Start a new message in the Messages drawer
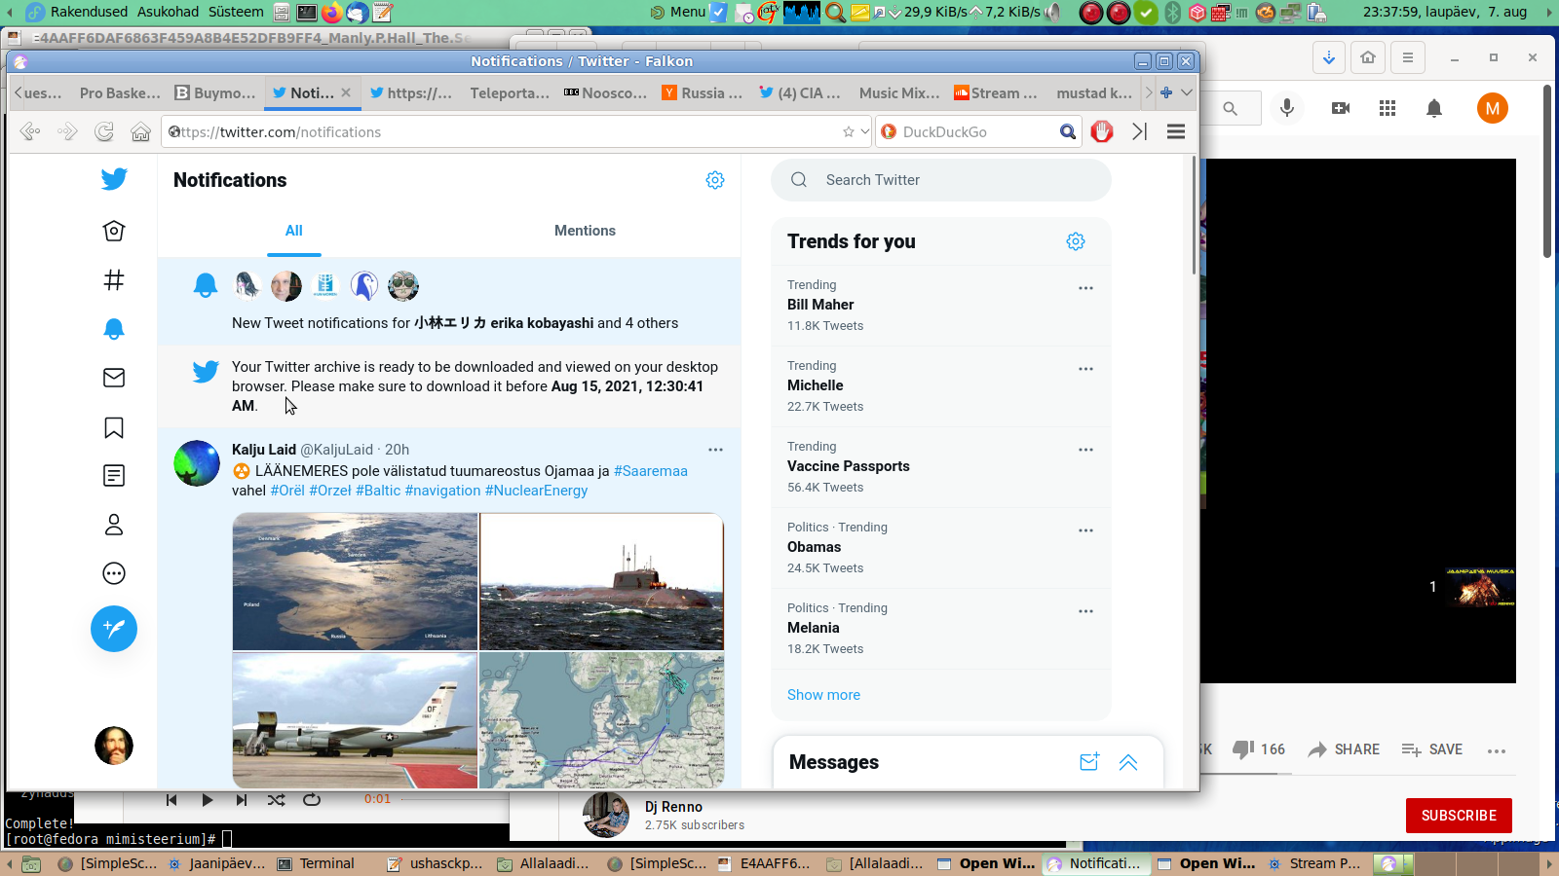The width and height of the screenshot is (1559, 876). [1089, 762]
